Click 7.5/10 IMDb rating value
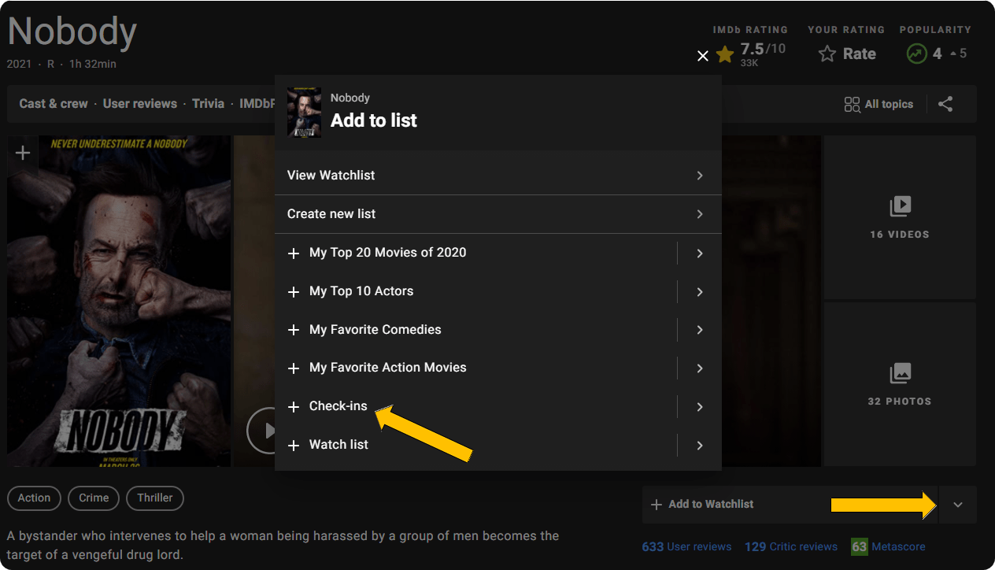The height and width of the screenshot is (570, 995). pos(763,49)
